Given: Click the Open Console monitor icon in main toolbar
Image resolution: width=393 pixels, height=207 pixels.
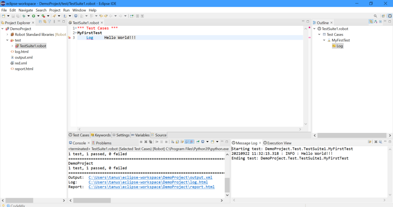Looking at the screenshot, I should (76, 16).
